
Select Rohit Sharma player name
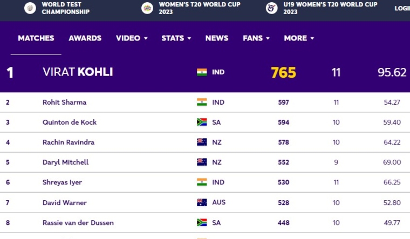(64, 103)
